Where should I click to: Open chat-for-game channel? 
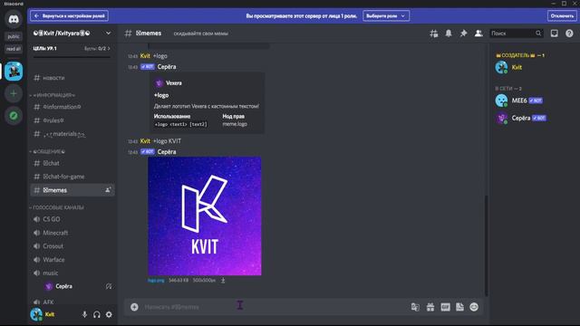pos(72,177)
